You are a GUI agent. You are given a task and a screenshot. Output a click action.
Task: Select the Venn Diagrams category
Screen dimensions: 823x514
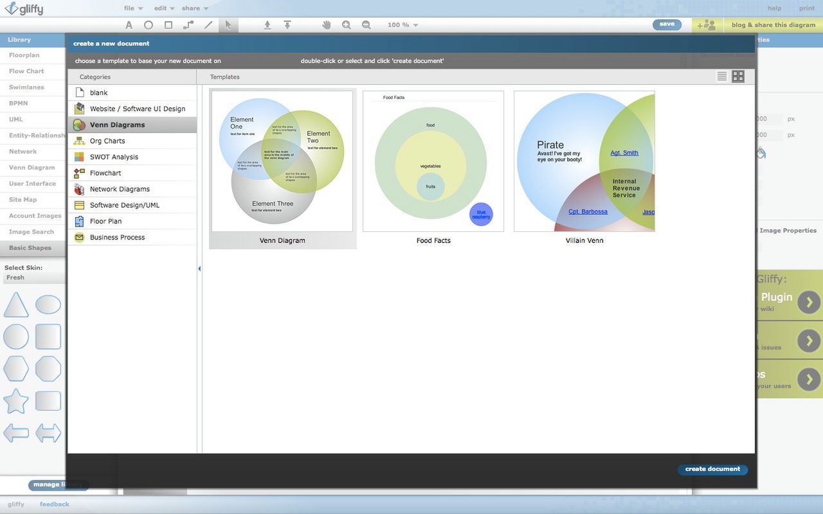132,125
